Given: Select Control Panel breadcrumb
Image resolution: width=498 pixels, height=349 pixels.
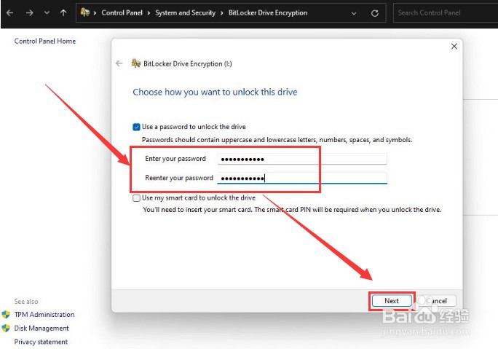Looking at the screenshot, I should point(122,13).
